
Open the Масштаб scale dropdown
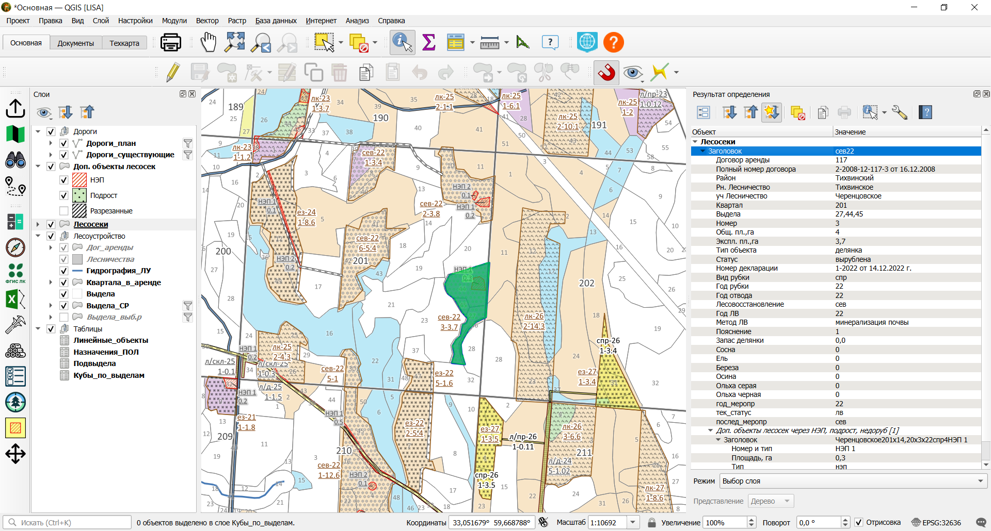tap(633, 522)
